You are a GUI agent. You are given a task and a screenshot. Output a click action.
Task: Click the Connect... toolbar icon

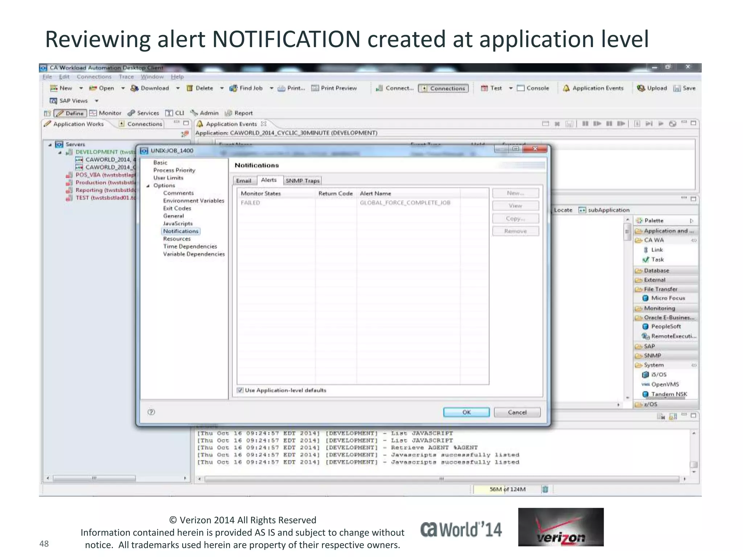point(379,88)
